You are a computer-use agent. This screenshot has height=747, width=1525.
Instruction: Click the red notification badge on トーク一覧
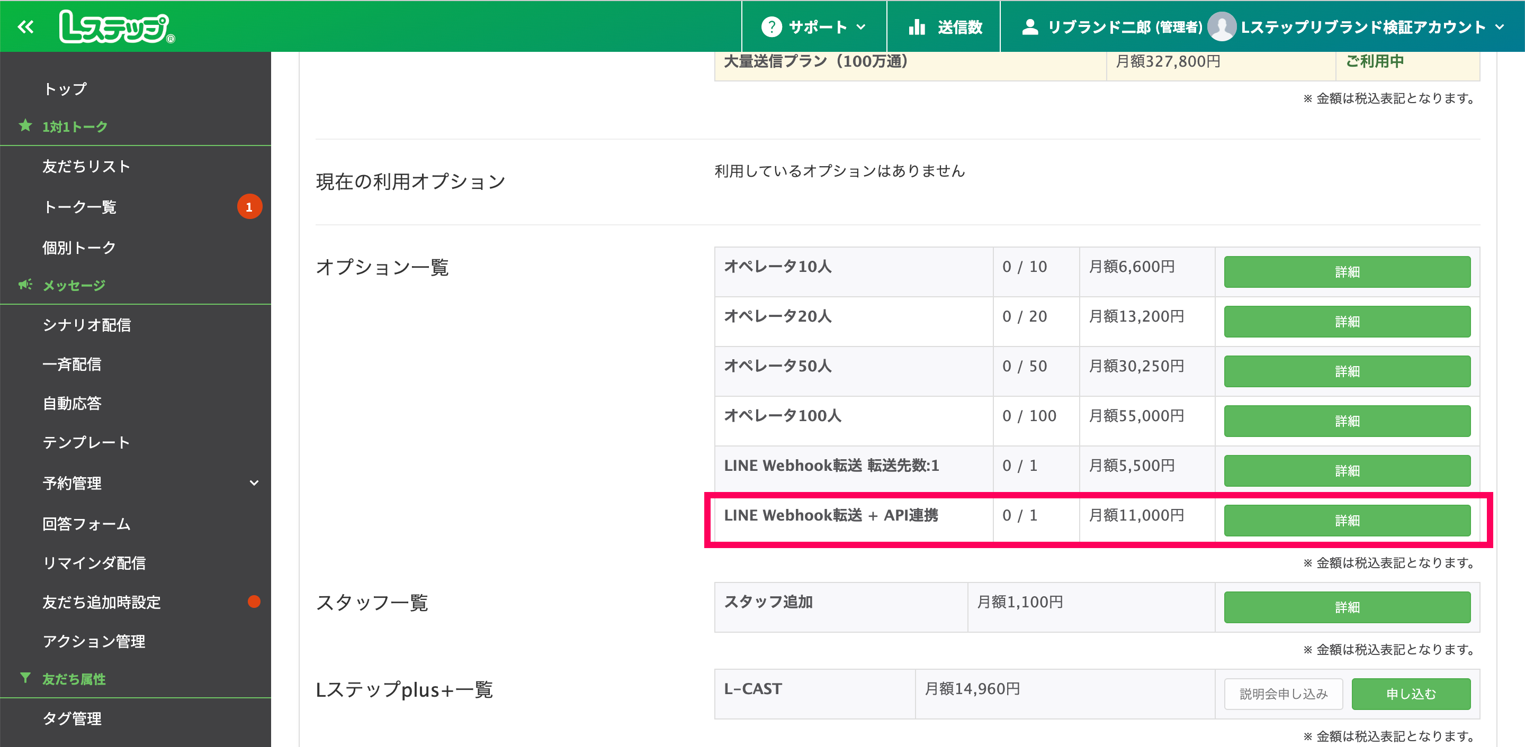tap(249, 207)
